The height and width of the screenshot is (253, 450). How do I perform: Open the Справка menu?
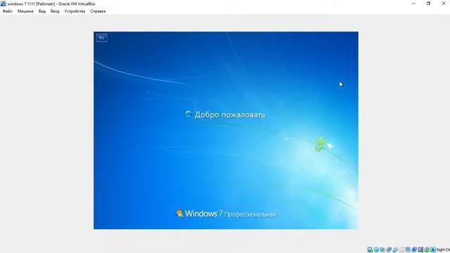pyautogui.click(x=98, y=11)
